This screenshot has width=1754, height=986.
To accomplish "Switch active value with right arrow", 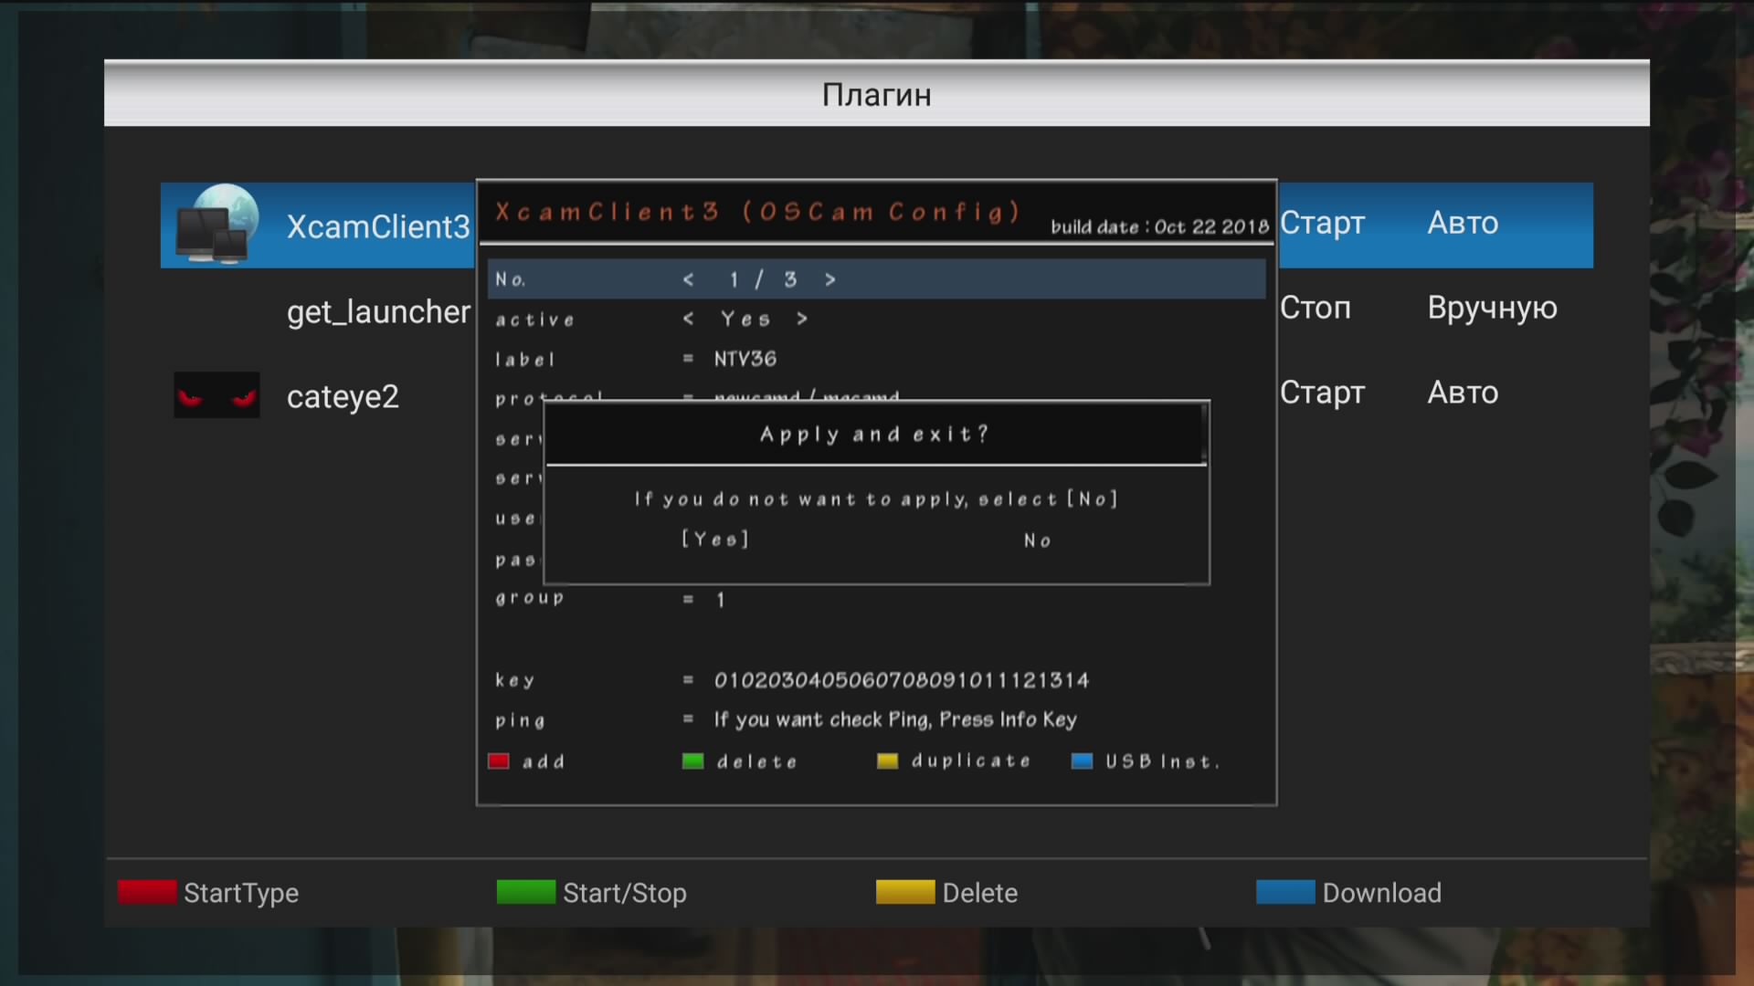I will (802, 319).
